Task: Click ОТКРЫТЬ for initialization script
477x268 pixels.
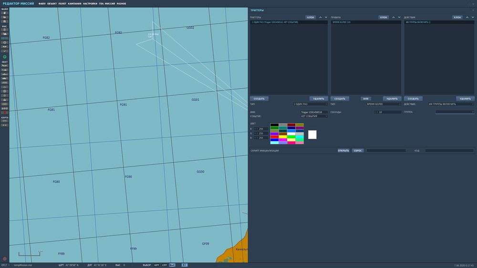Action: (343, 151)
